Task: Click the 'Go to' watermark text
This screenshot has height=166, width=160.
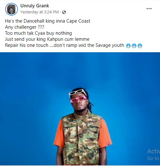Action: 153,158
